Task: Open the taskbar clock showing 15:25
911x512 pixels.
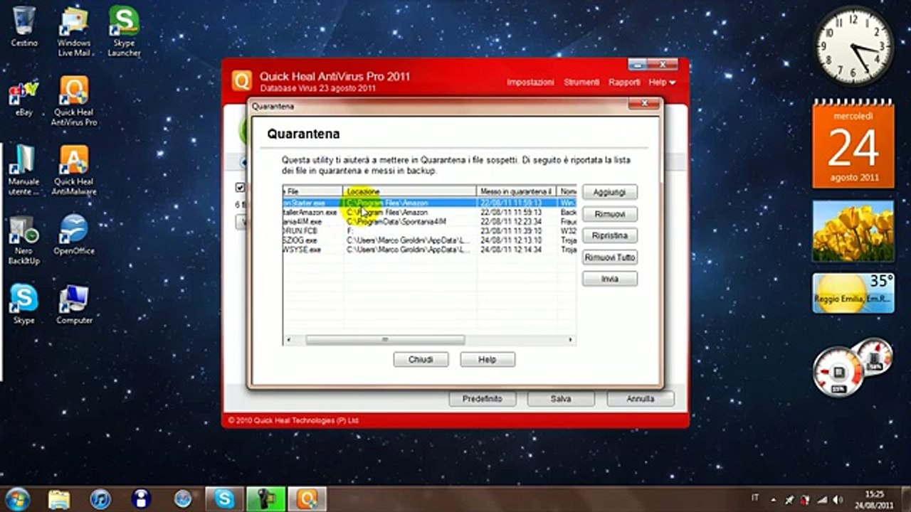Action: [x=875, y=499]
